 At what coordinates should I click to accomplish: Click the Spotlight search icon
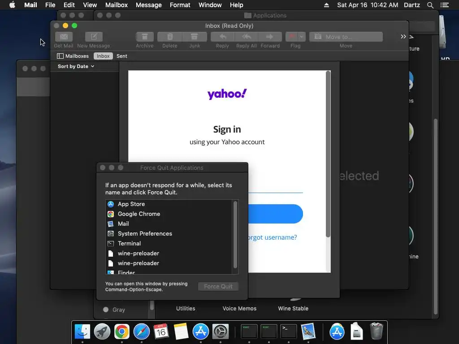[x=430, y=5]
